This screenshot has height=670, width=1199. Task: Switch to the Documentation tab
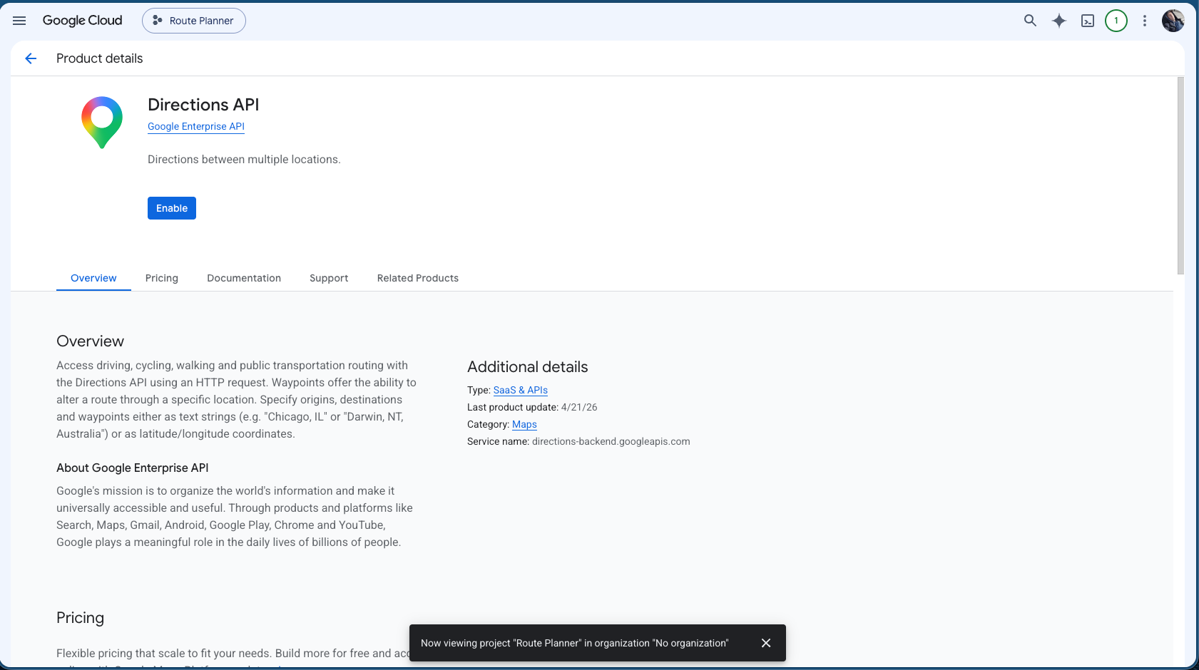(x=244, y=278)
